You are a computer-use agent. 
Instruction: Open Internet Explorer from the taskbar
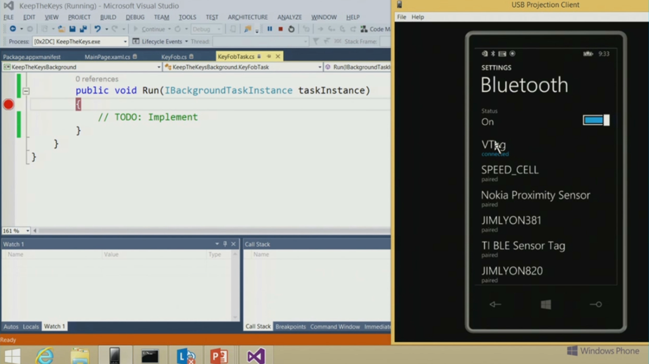point(44,356)
